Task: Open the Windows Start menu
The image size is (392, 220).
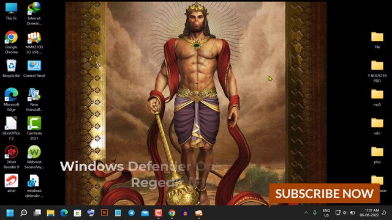Action: [x=10, y=213]
